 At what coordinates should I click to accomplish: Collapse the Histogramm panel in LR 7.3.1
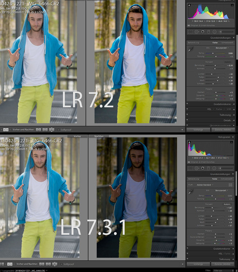[233, 137]
